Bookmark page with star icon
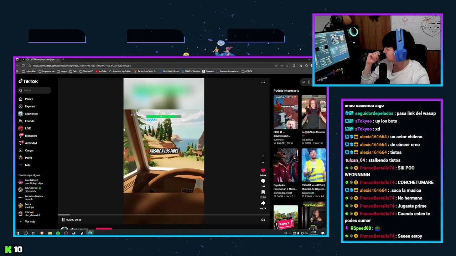 point(287,66)
